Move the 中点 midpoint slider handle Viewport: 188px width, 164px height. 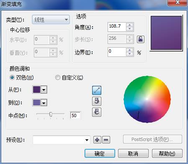coord(51,114)
